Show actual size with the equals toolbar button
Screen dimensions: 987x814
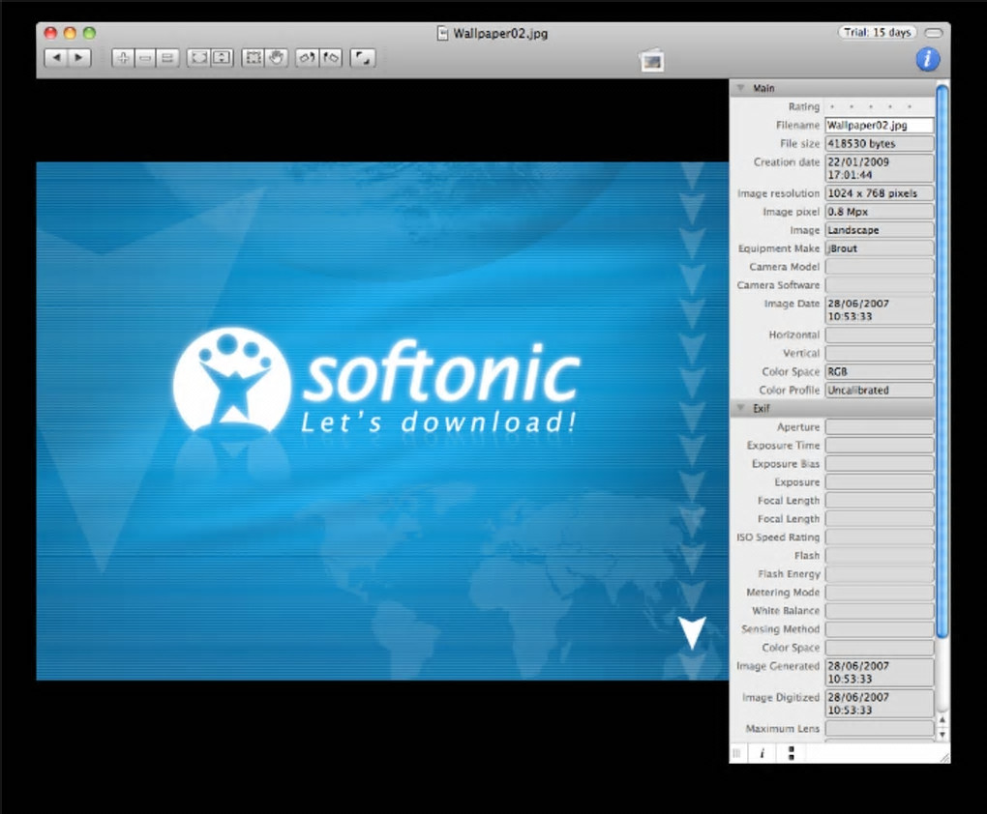[167, 58]
